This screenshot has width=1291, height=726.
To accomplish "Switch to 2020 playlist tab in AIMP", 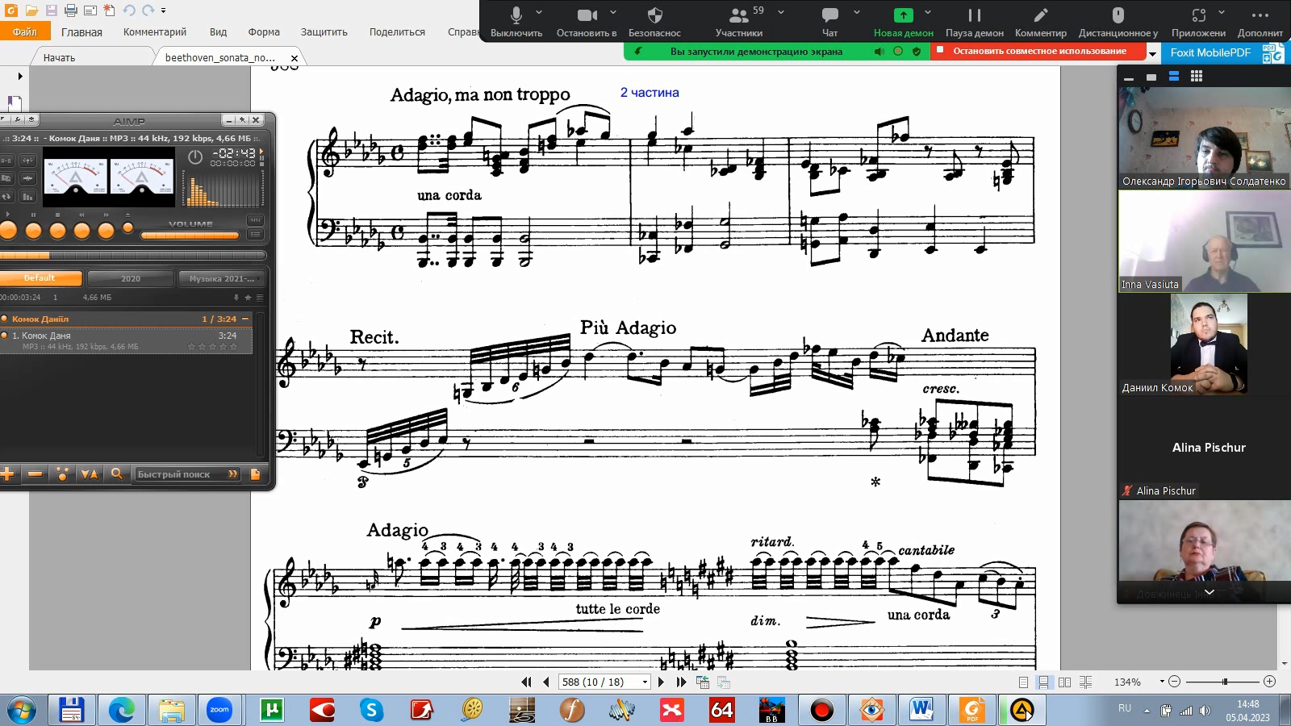I will coord(131,278).
